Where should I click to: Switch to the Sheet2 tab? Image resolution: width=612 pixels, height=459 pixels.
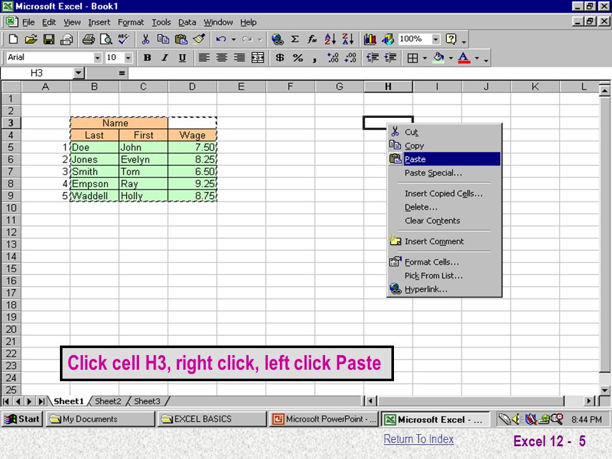tap(108, 401)
